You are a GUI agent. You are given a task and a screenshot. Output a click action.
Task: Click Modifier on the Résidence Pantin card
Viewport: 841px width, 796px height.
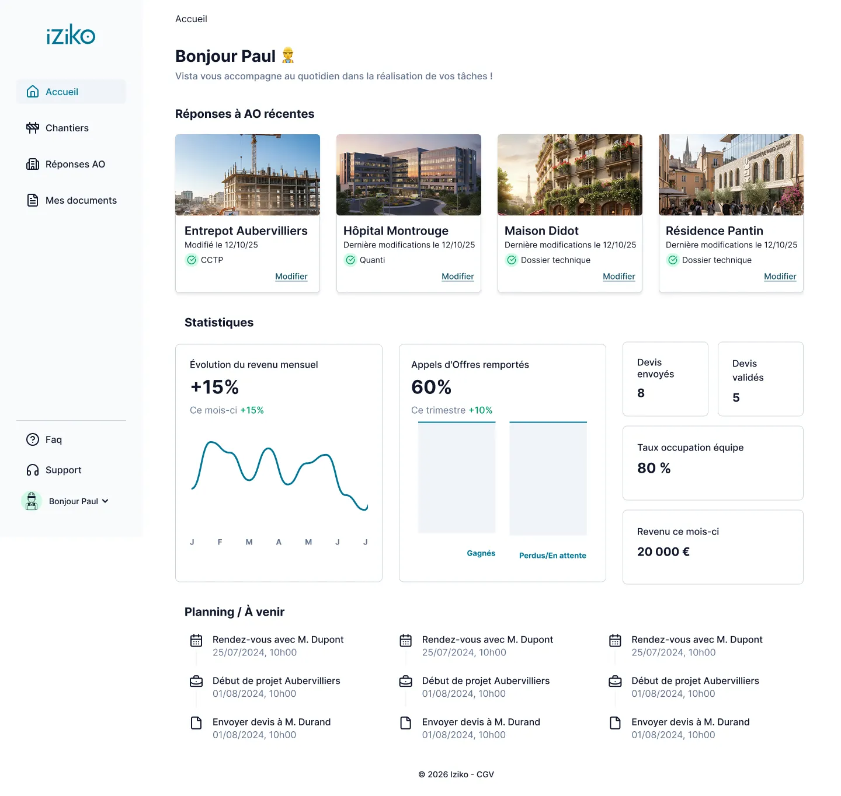(780, 276)
